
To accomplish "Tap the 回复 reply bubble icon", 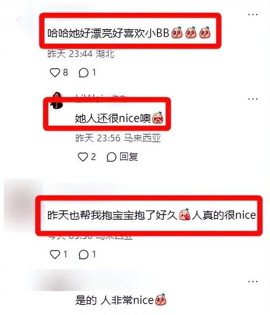I will point(111,157).
